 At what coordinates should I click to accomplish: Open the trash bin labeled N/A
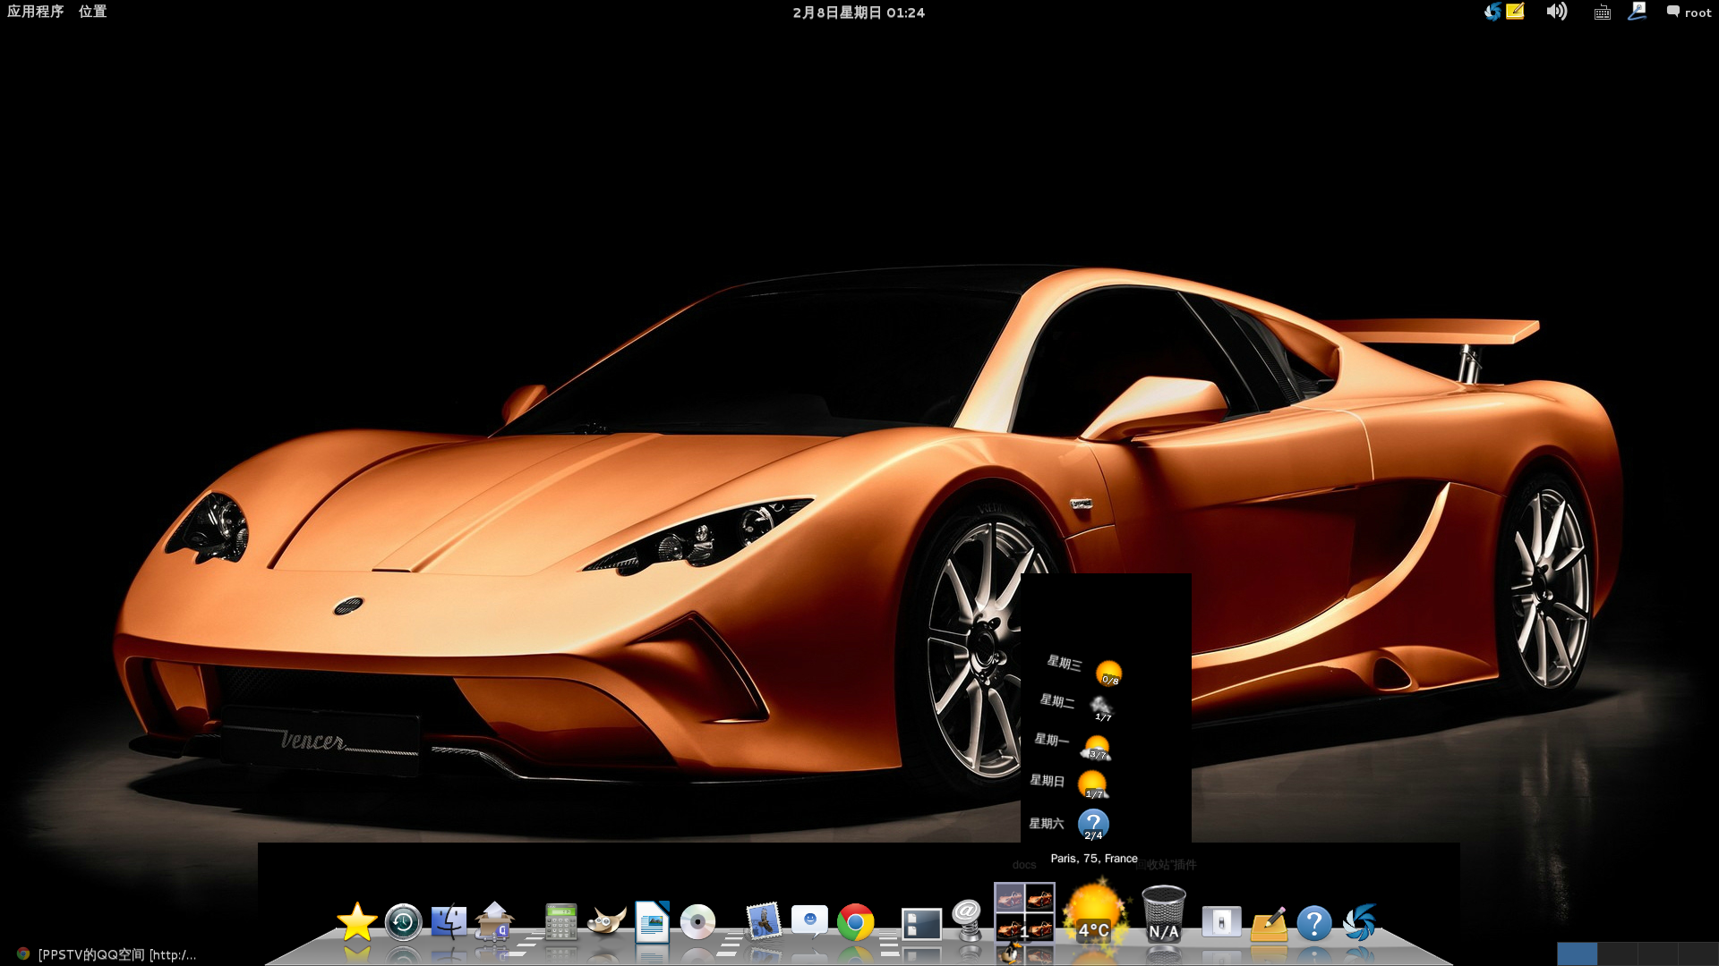[1164, 914]
